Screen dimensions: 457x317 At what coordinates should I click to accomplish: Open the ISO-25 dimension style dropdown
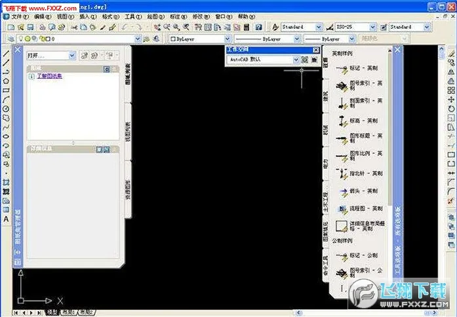[x=373, y=28]
